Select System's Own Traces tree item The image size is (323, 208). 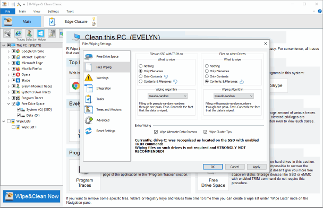[36, 92]
